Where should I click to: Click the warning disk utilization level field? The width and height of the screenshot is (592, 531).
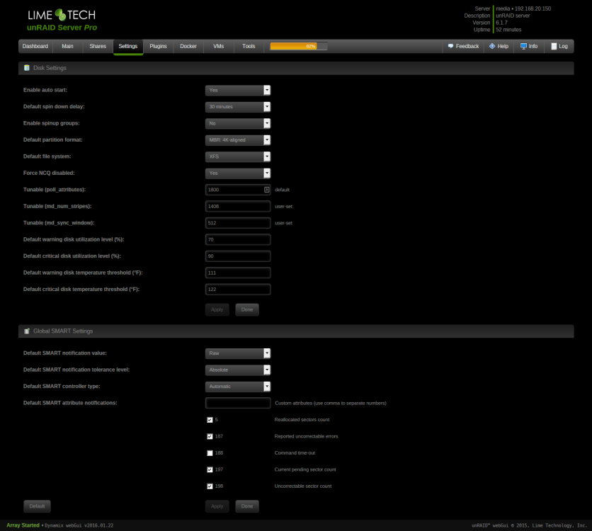coord(238,239)
